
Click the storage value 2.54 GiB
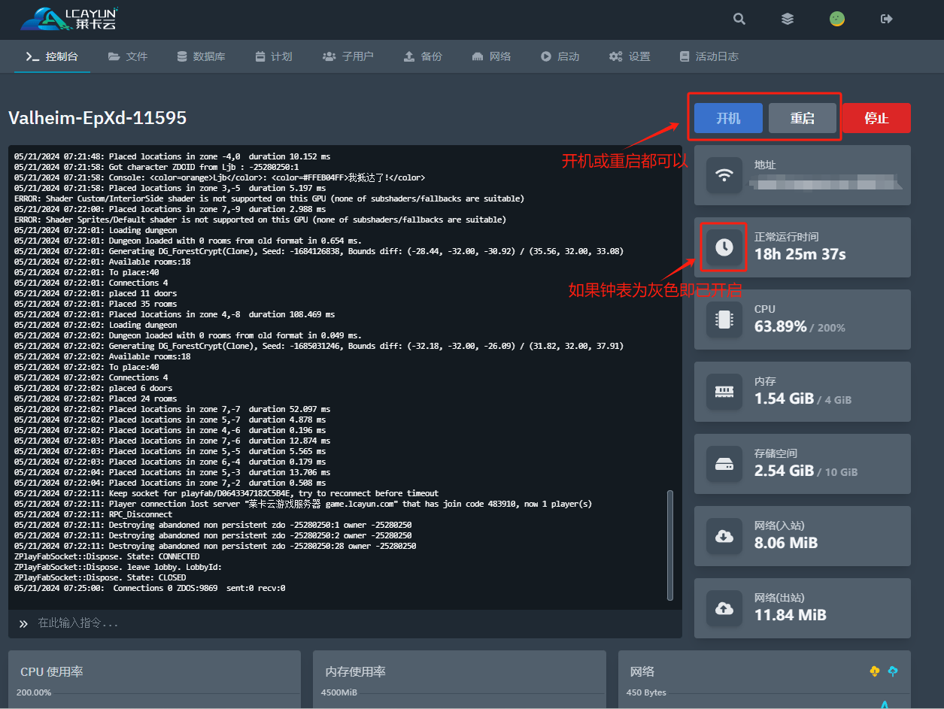(785, 471)
